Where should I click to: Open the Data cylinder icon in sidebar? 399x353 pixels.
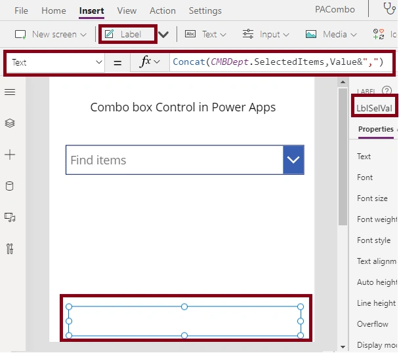10,186
